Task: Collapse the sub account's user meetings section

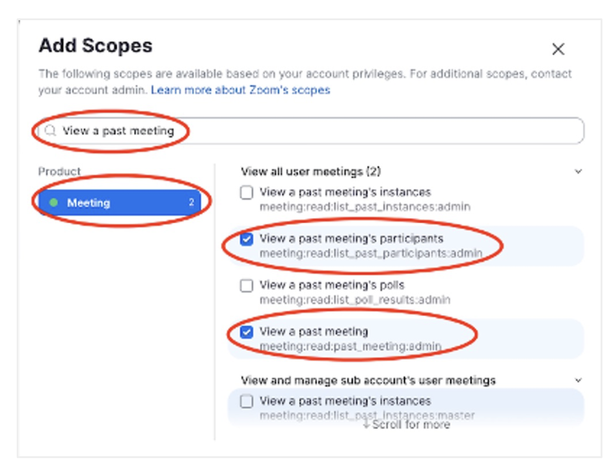Action: pos(578,380)
